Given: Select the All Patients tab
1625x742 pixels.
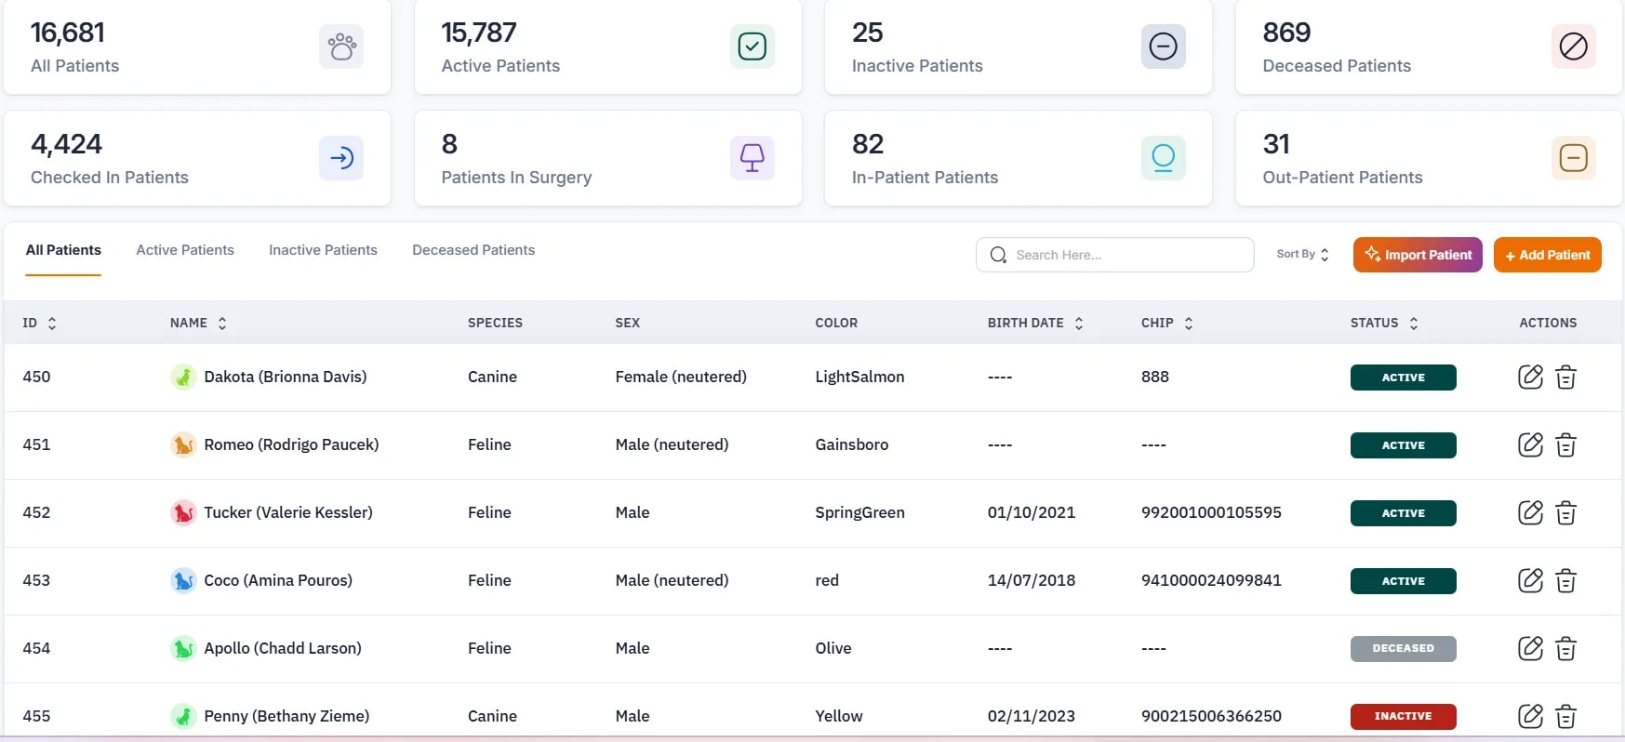Looking at the screenshot, I should 63,250.
